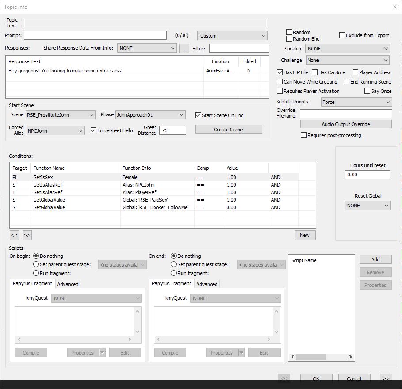Image resolution: width=402 pixels, height=389 pixels.
Task: Open the Phase dropdown JohnApproach01
Action: [x=150, y=115]
